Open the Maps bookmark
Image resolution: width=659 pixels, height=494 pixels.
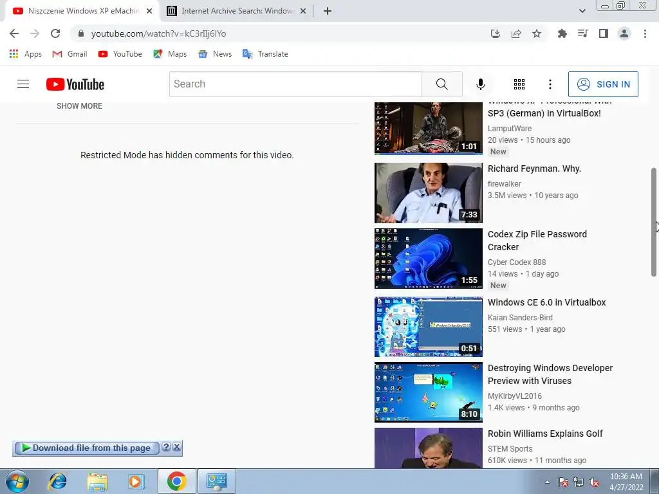(x=170, y=54)
